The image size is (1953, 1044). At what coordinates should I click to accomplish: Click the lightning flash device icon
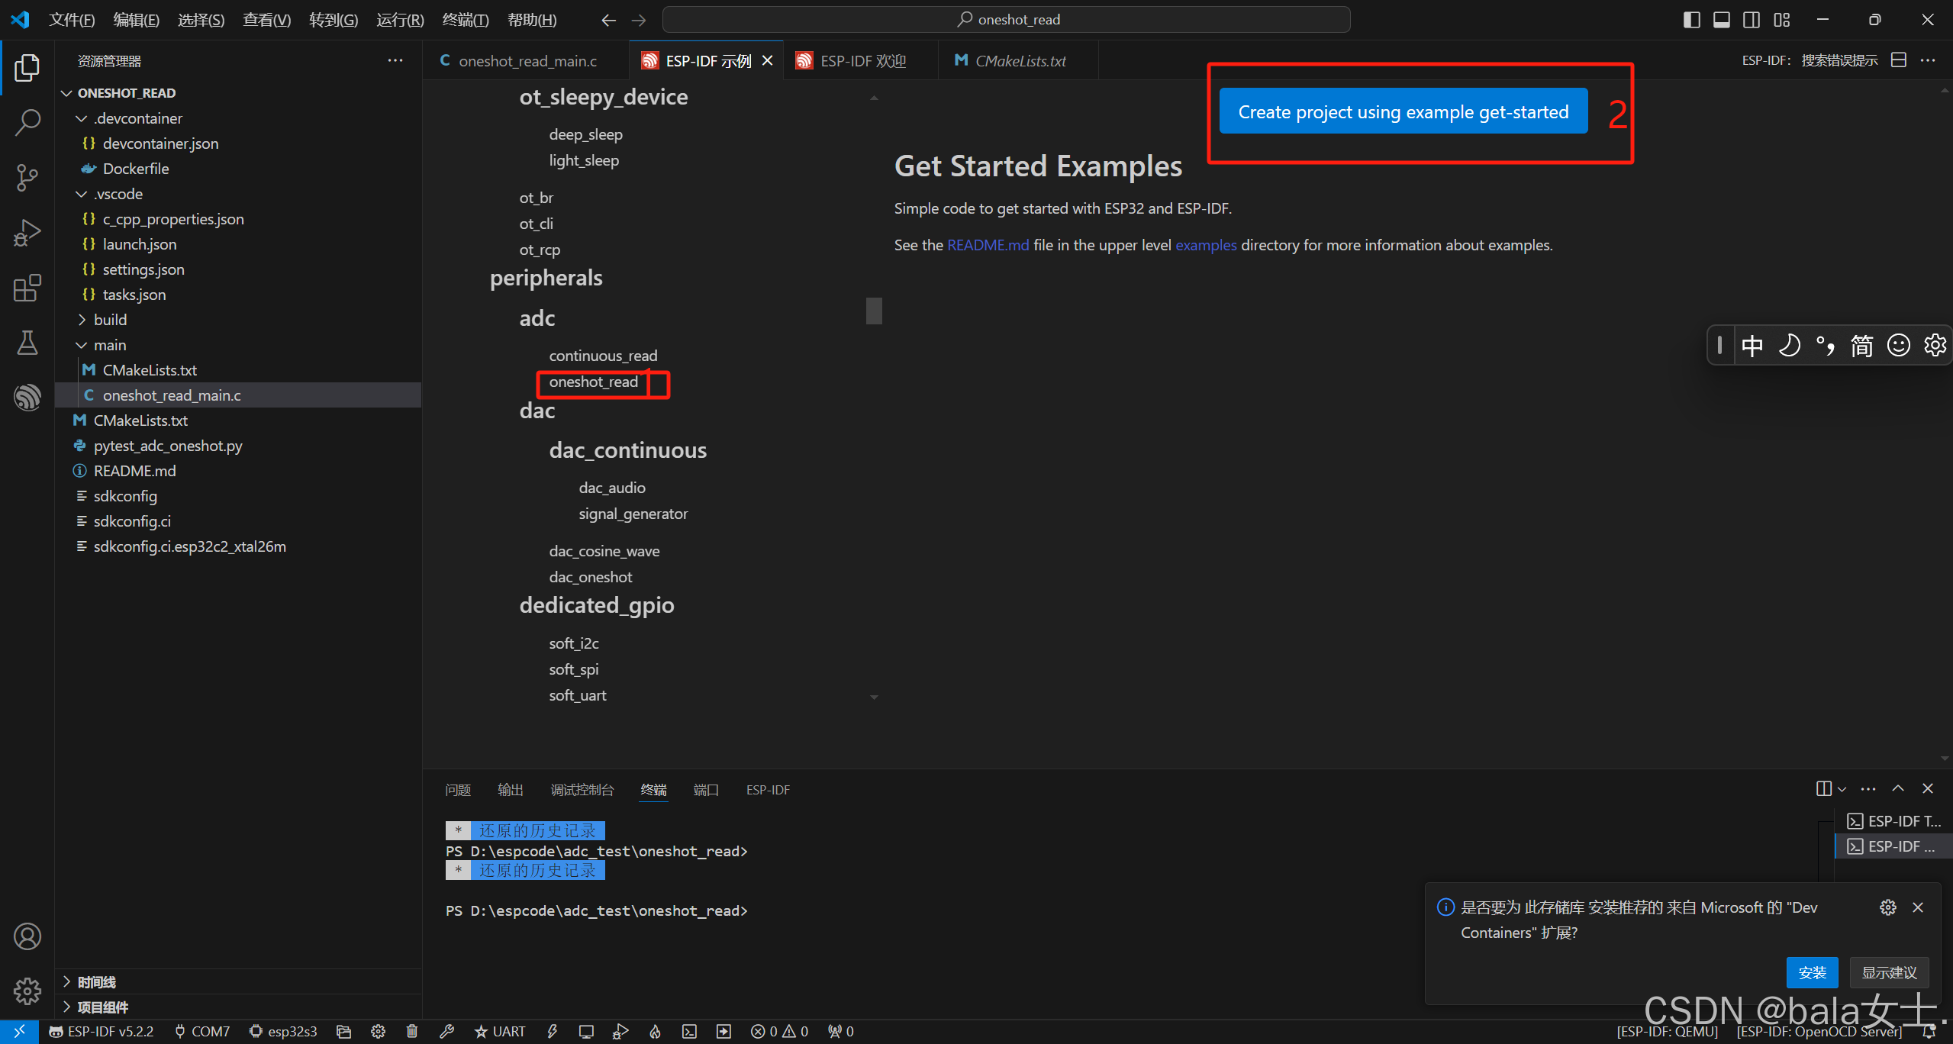pyautogui.click(x=552, y=1032)
